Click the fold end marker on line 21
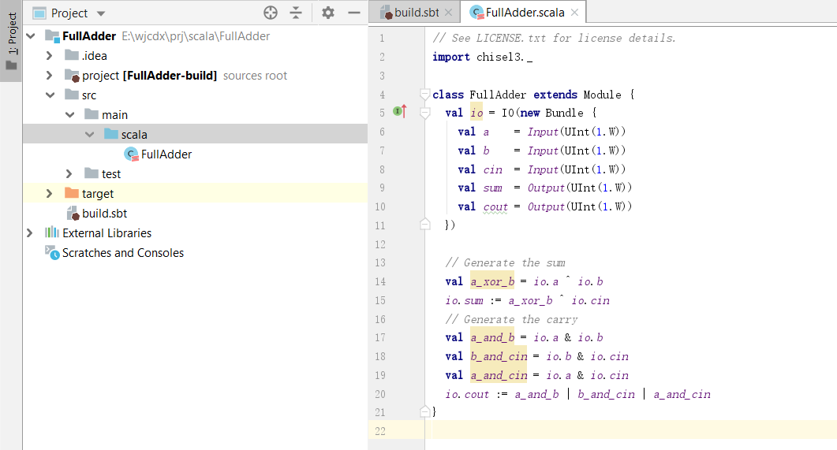The width and height of the screenshot is (837, 450). (425, 411)
